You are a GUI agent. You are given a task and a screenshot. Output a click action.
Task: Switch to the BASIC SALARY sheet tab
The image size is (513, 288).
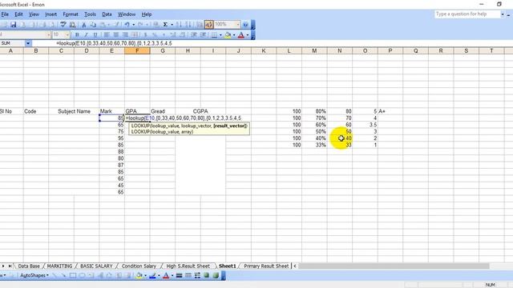[96, 266]
